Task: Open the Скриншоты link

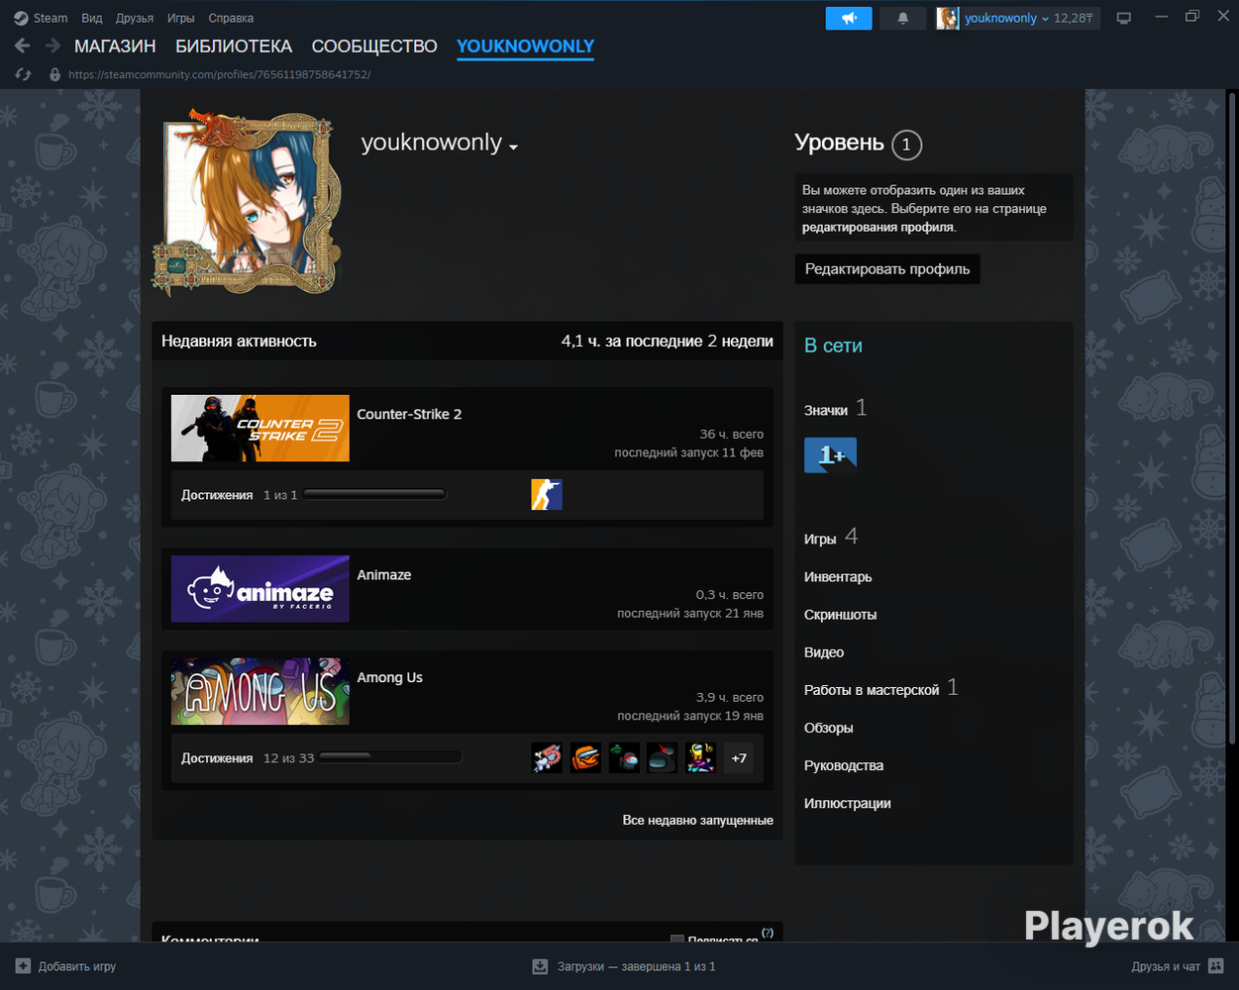Action: (x=840, y=615)
